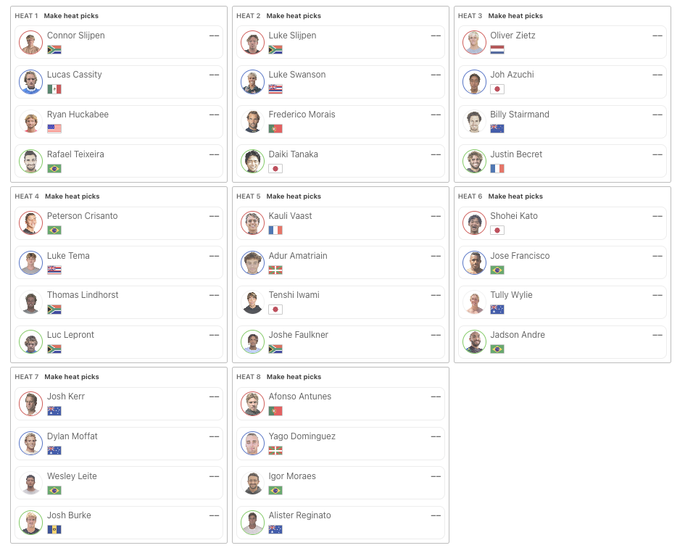The height and width of the screenshot is (548, 693).
Task: Select Frederico Morais surfer card
Action: click(340, 122)
